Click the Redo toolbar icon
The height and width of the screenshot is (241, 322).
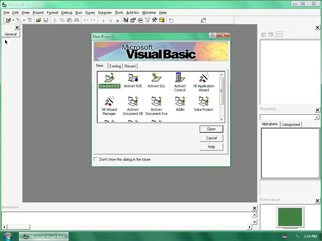coord(93,20)
